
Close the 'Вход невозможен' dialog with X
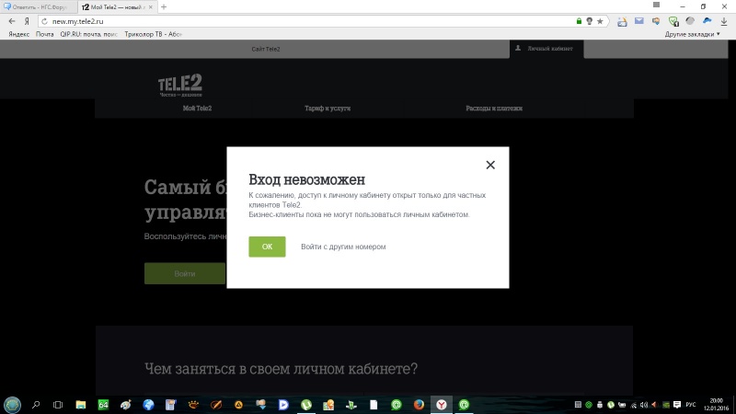(490, 165)
